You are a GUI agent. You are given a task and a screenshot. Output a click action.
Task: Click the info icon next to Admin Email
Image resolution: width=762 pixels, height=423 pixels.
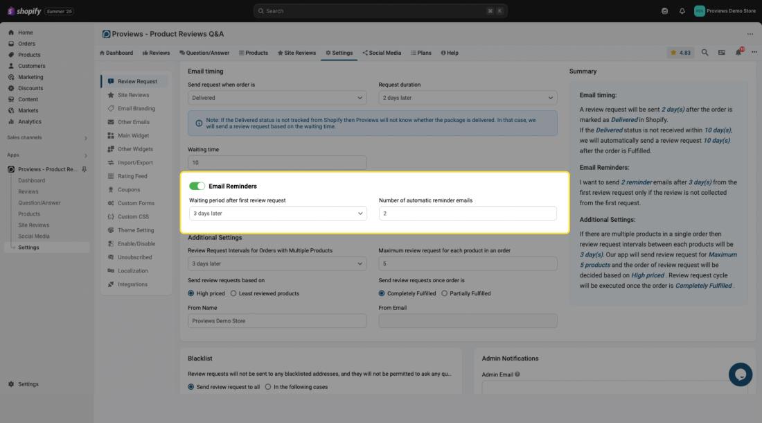(517, 374)
